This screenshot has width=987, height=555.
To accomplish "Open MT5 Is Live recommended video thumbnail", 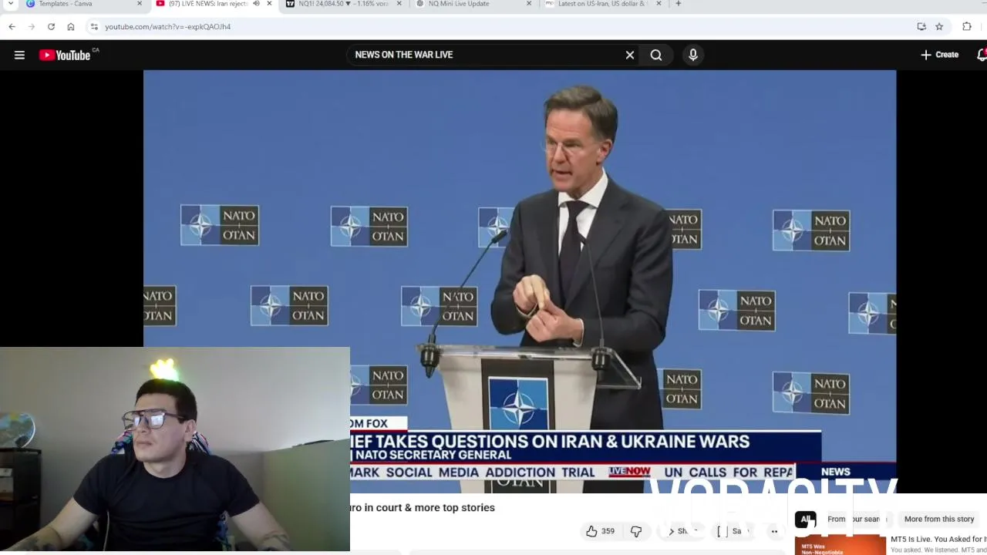I will (840, 544).
